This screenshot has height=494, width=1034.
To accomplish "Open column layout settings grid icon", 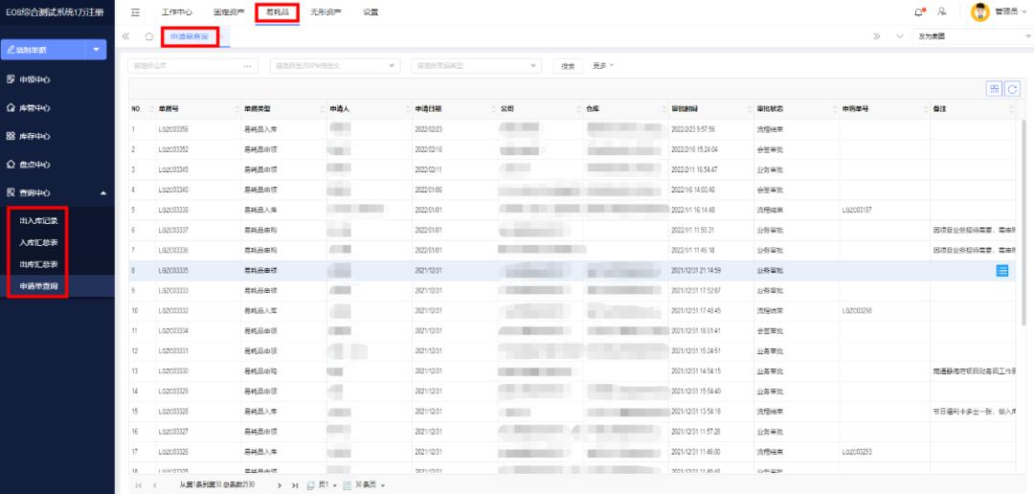I will tap(994, 88).
